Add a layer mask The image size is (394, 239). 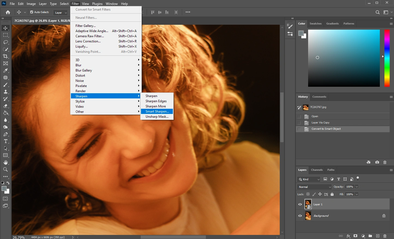coord(356,236)
